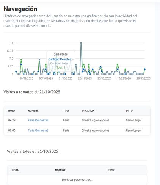This screenshot has width=160, height=185.
Task: Click the Navegación page heading
Action: click(x=20, y=9)
